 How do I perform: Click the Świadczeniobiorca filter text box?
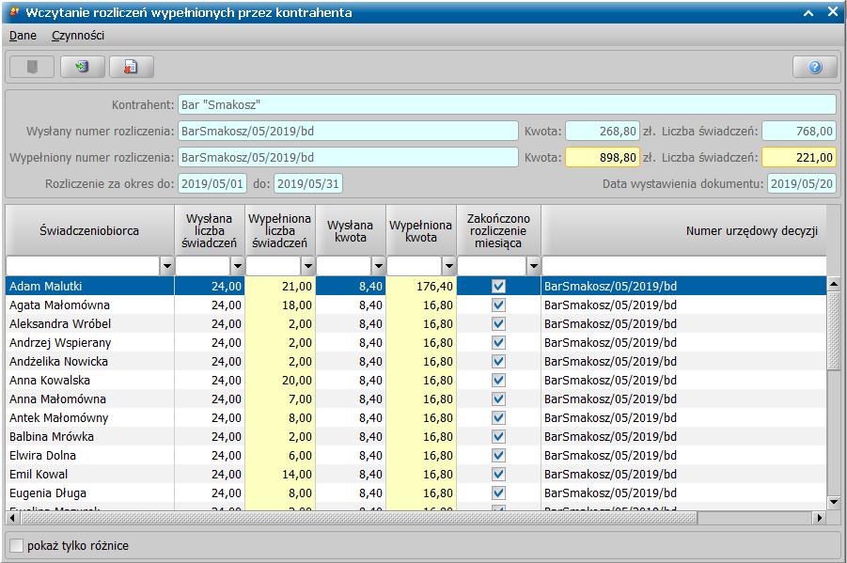(x=83, y=266)
